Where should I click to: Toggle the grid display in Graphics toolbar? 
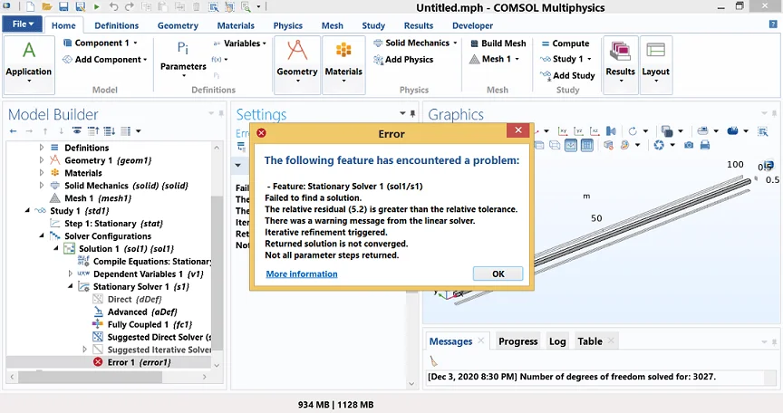[586, 145]
